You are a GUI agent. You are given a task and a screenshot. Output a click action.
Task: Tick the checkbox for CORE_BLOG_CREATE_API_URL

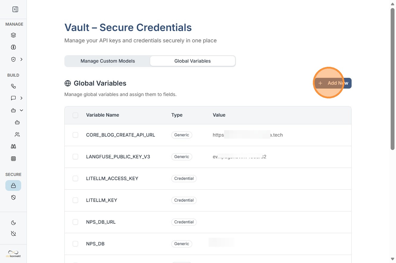(75, 135)
